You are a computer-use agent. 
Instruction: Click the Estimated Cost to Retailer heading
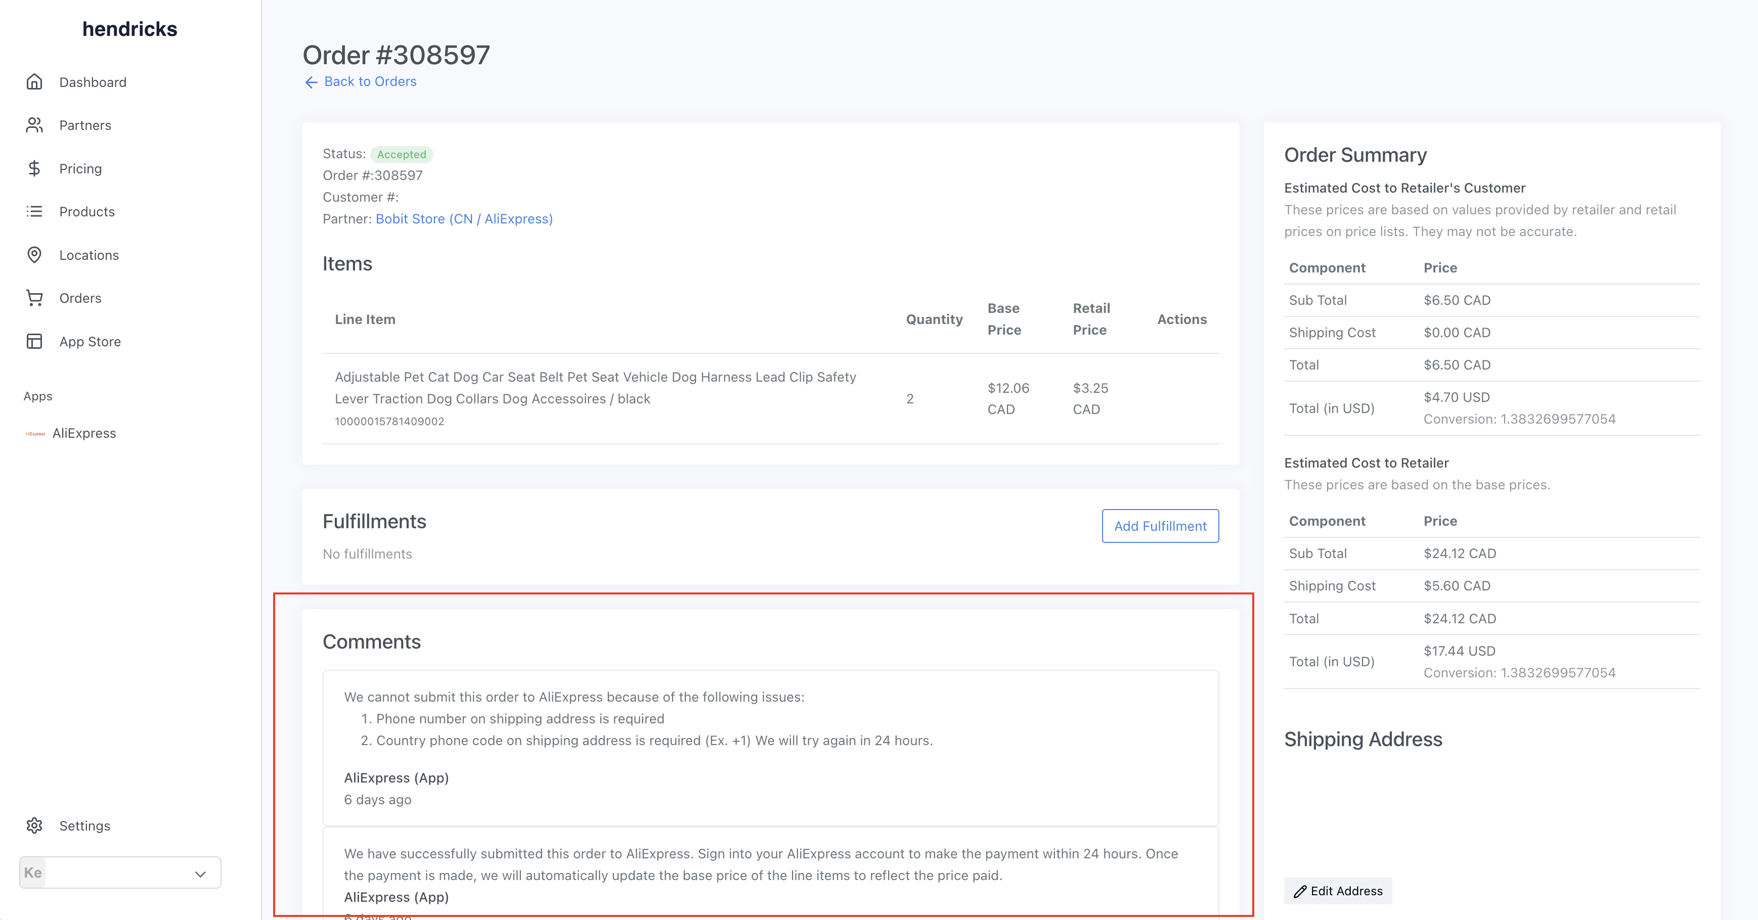tap(1366, 463)
